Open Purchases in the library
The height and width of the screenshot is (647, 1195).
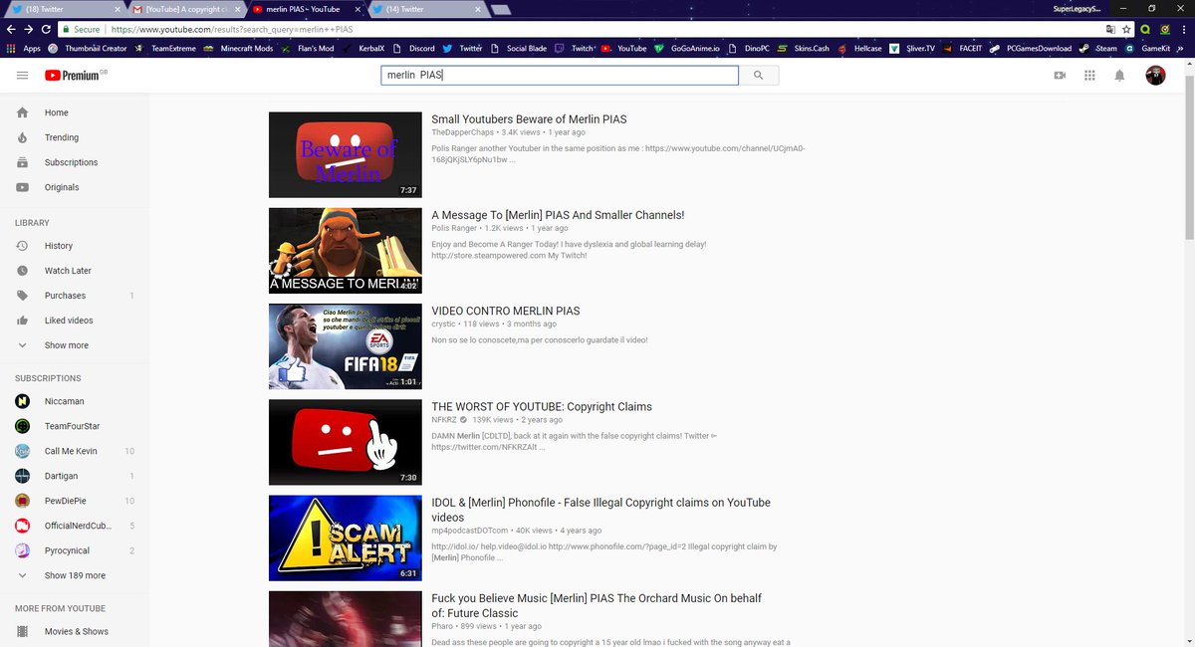click(75, 296)
